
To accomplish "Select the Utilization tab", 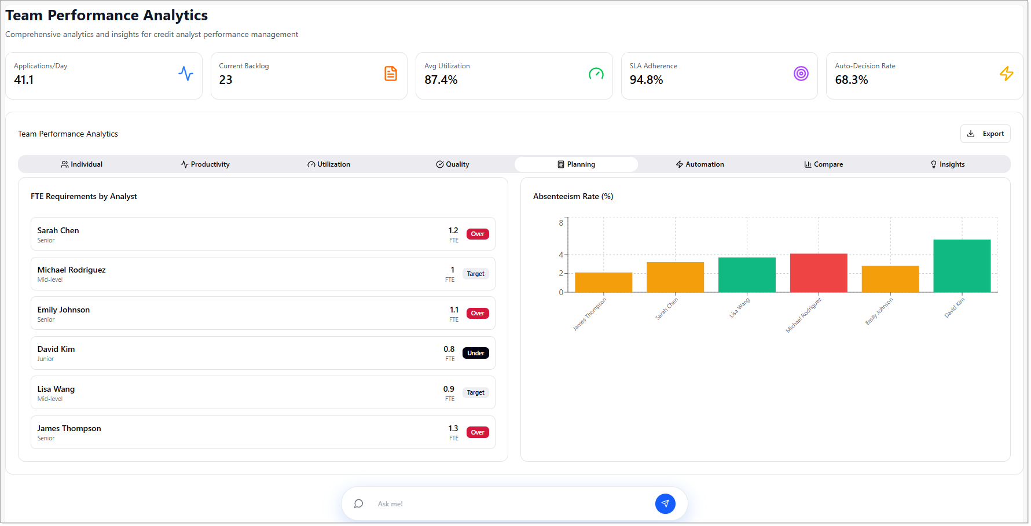I will click(329, 164).
